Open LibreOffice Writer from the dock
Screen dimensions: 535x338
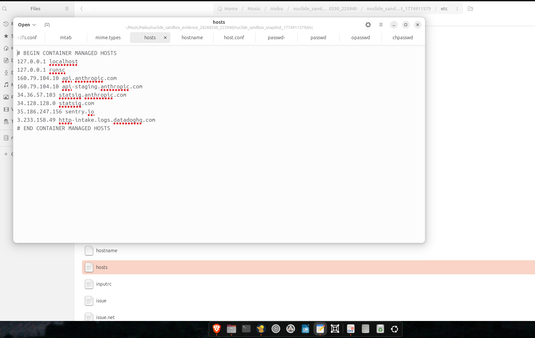(x=305, y=329)
